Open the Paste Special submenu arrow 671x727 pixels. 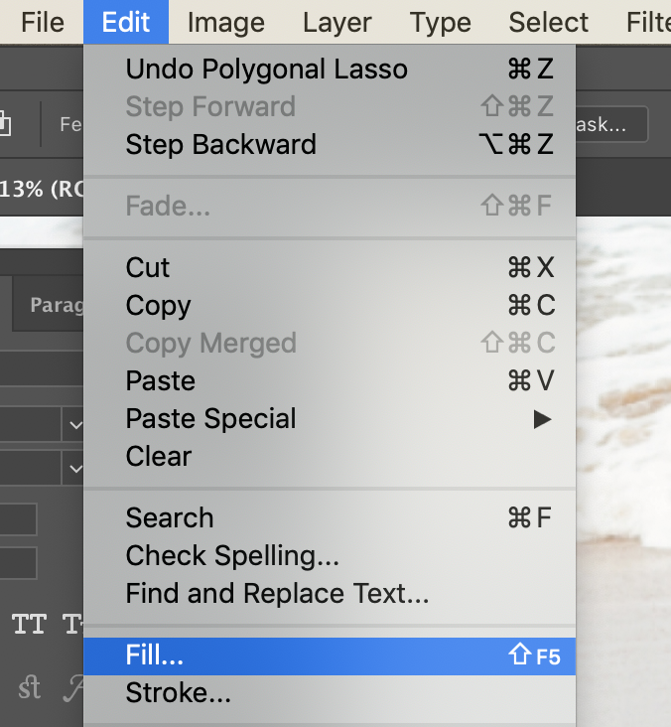pos(542,419)
